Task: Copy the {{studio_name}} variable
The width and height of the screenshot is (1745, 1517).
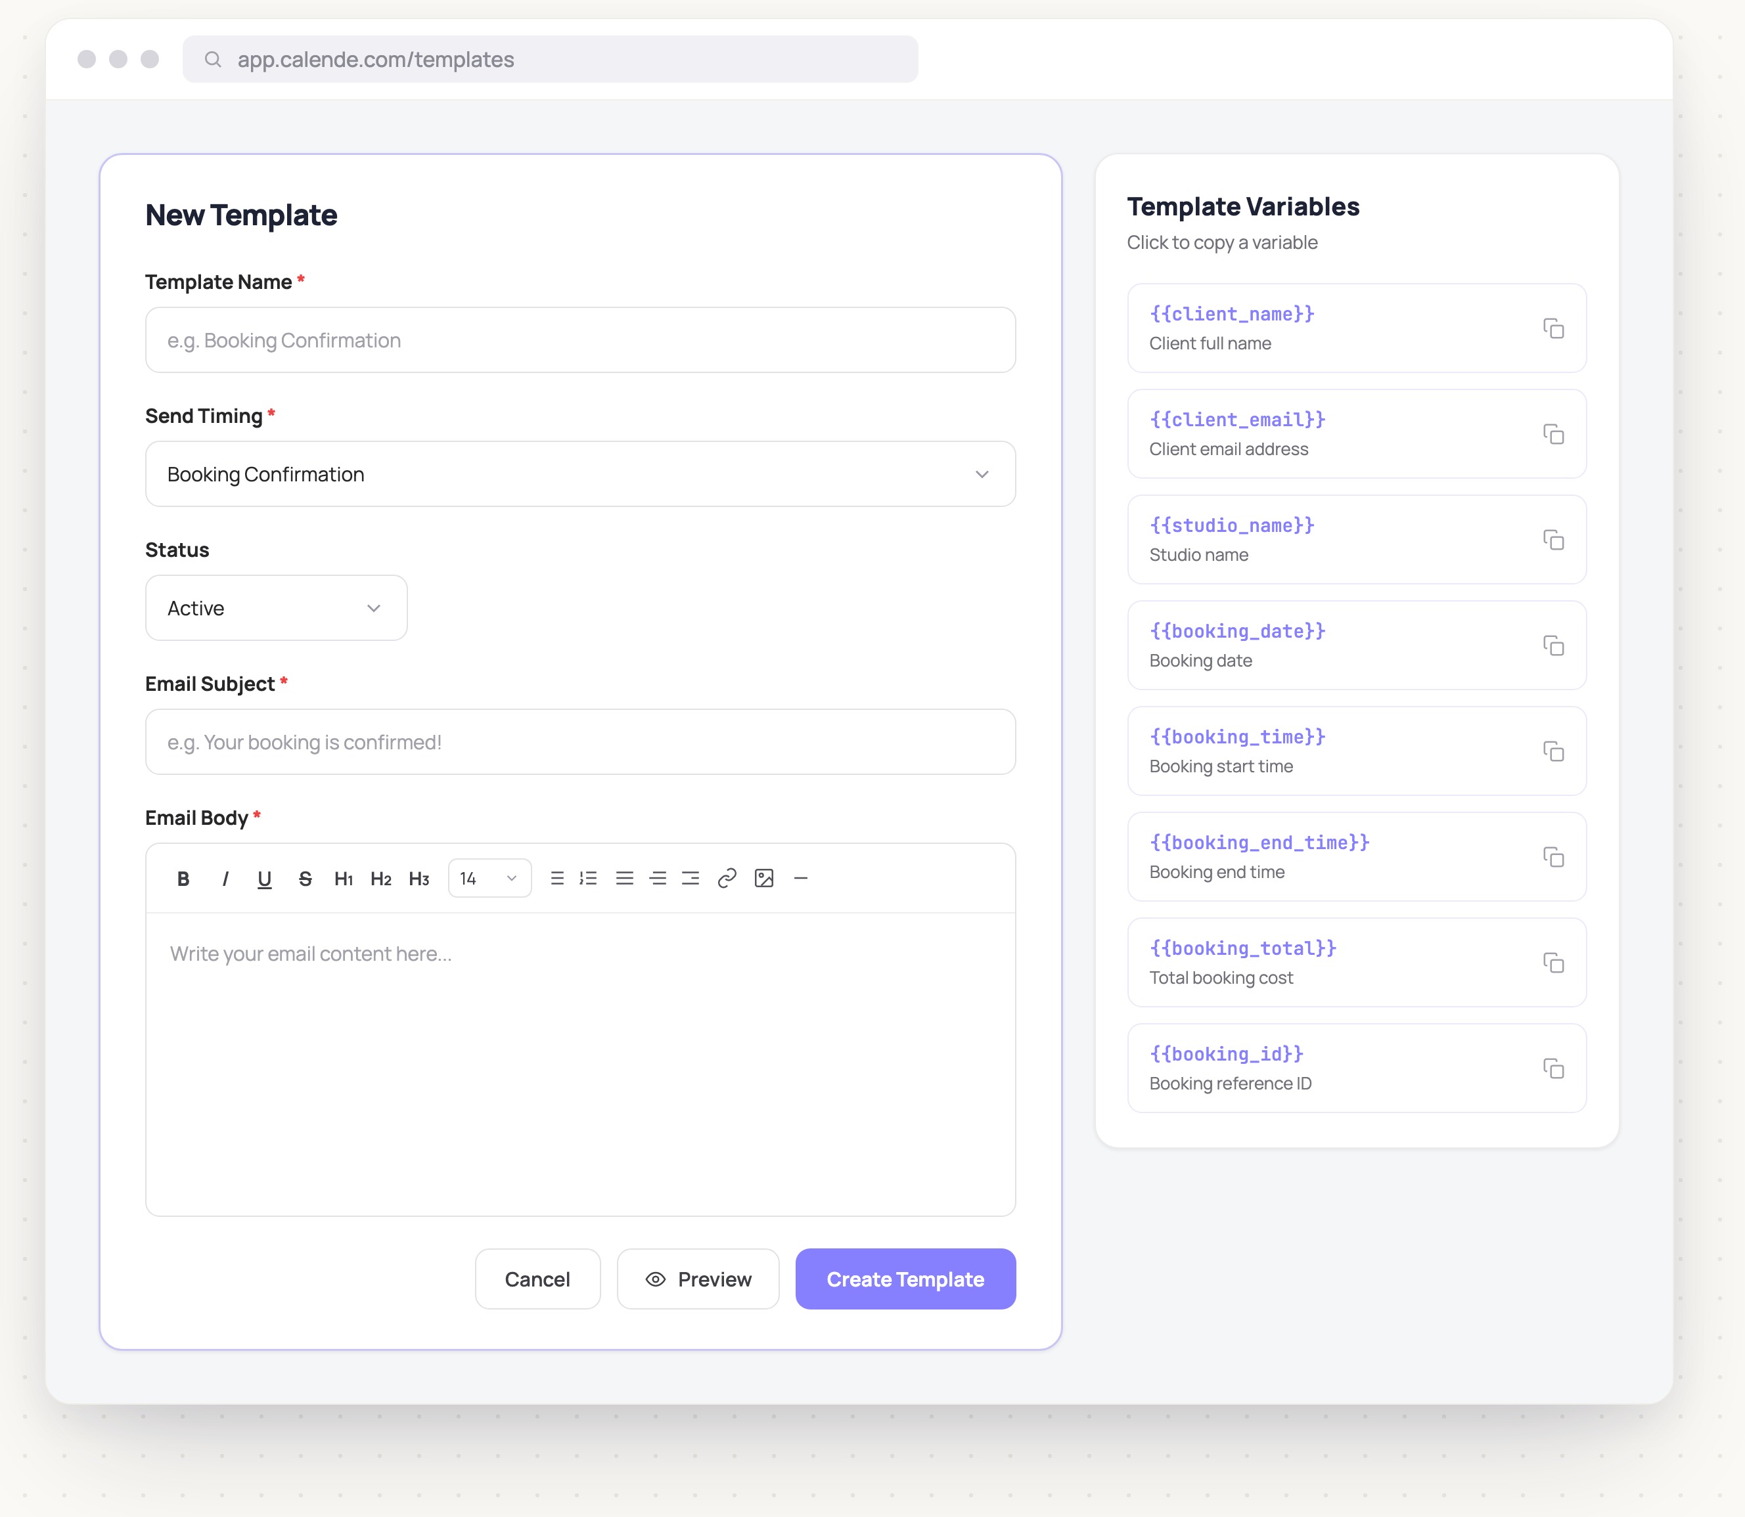Action: coord(1552,540)
